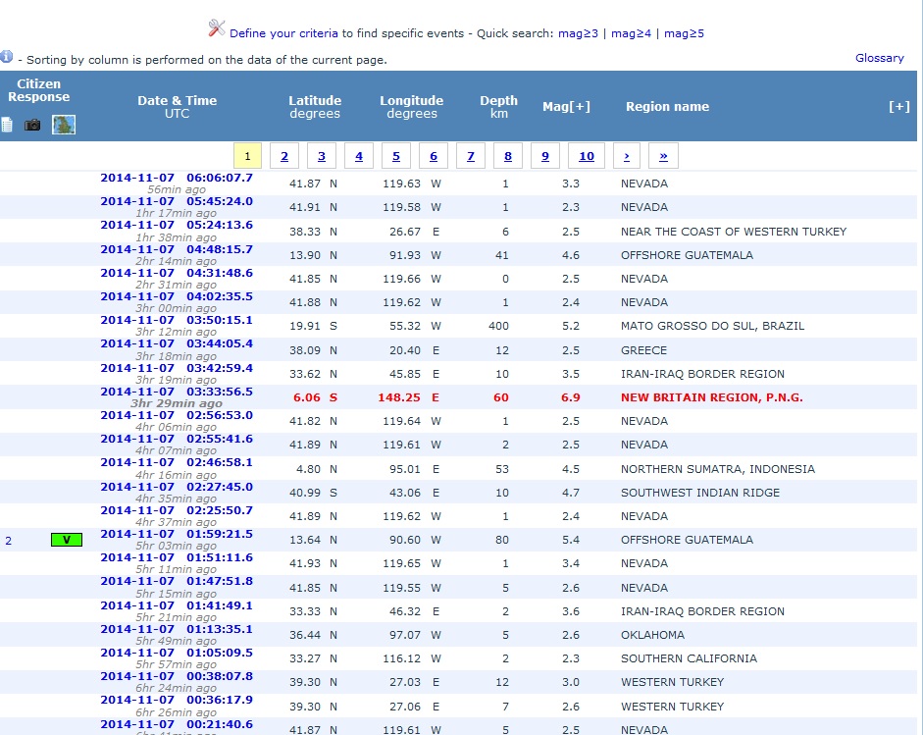
Task: Click OKLAHOMA region text
Action: coord(652,636)
